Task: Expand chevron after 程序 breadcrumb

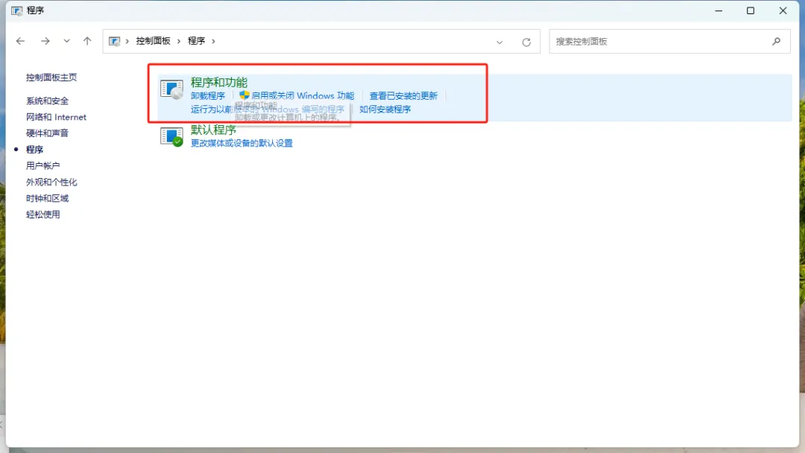Action: tap(213, 41)
